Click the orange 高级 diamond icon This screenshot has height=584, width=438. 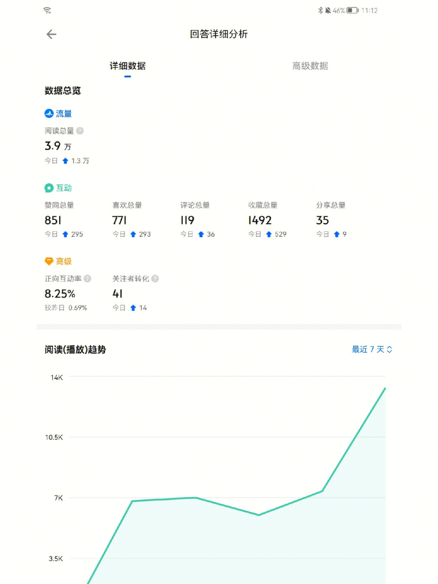pos(49,261)
